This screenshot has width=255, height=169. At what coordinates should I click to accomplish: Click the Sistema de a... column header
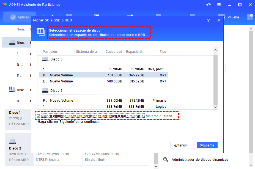(x=88, y=51)
